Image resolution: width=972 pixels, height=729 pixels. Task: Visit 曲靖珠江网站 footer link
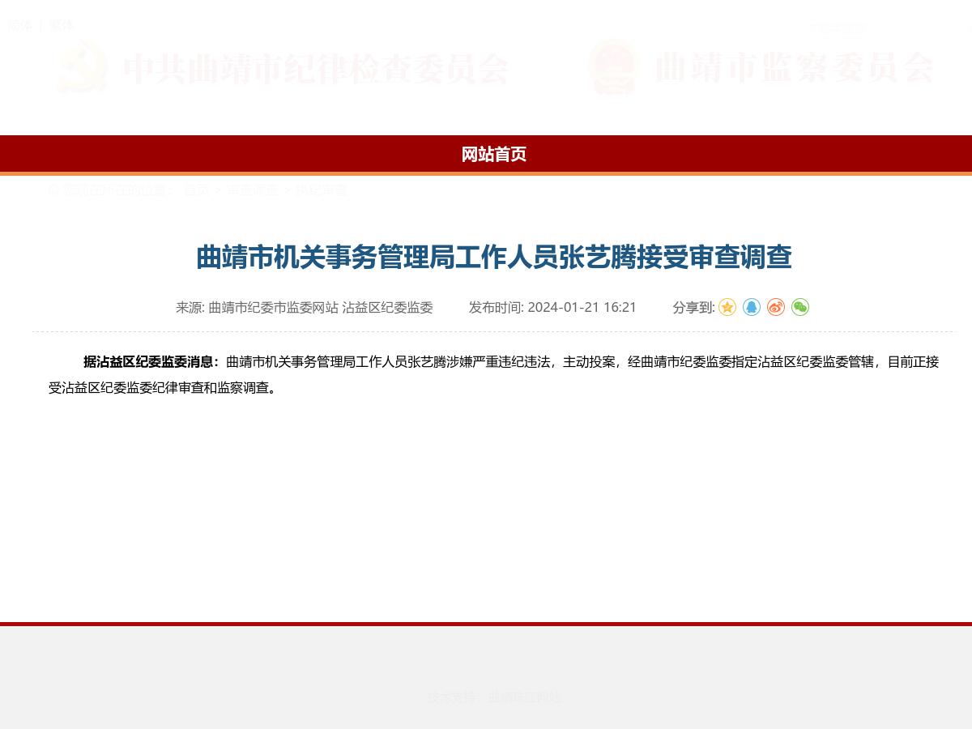(525, 697)
